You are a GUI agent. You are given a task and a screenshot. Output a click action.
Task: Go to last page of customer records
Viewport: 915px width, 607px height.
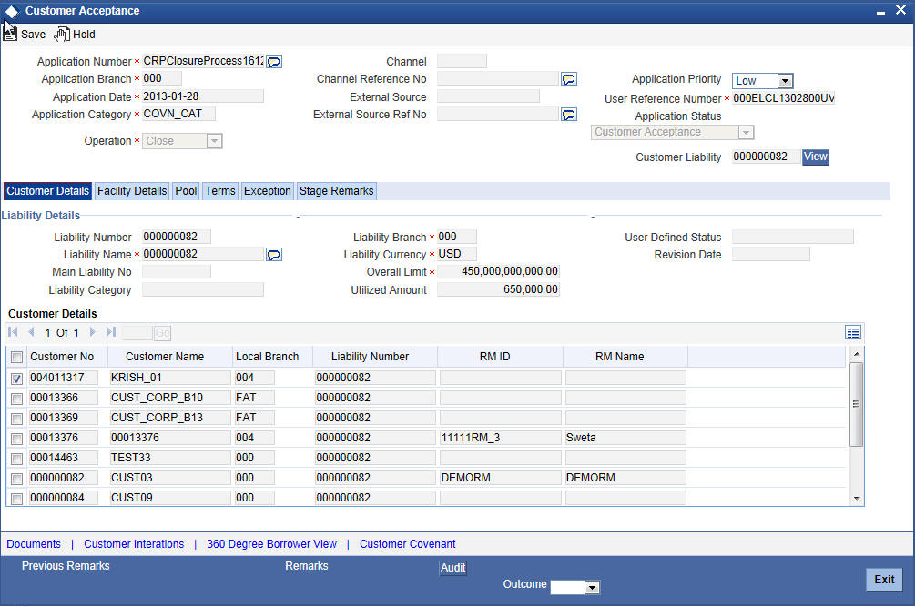click(110, 332)
